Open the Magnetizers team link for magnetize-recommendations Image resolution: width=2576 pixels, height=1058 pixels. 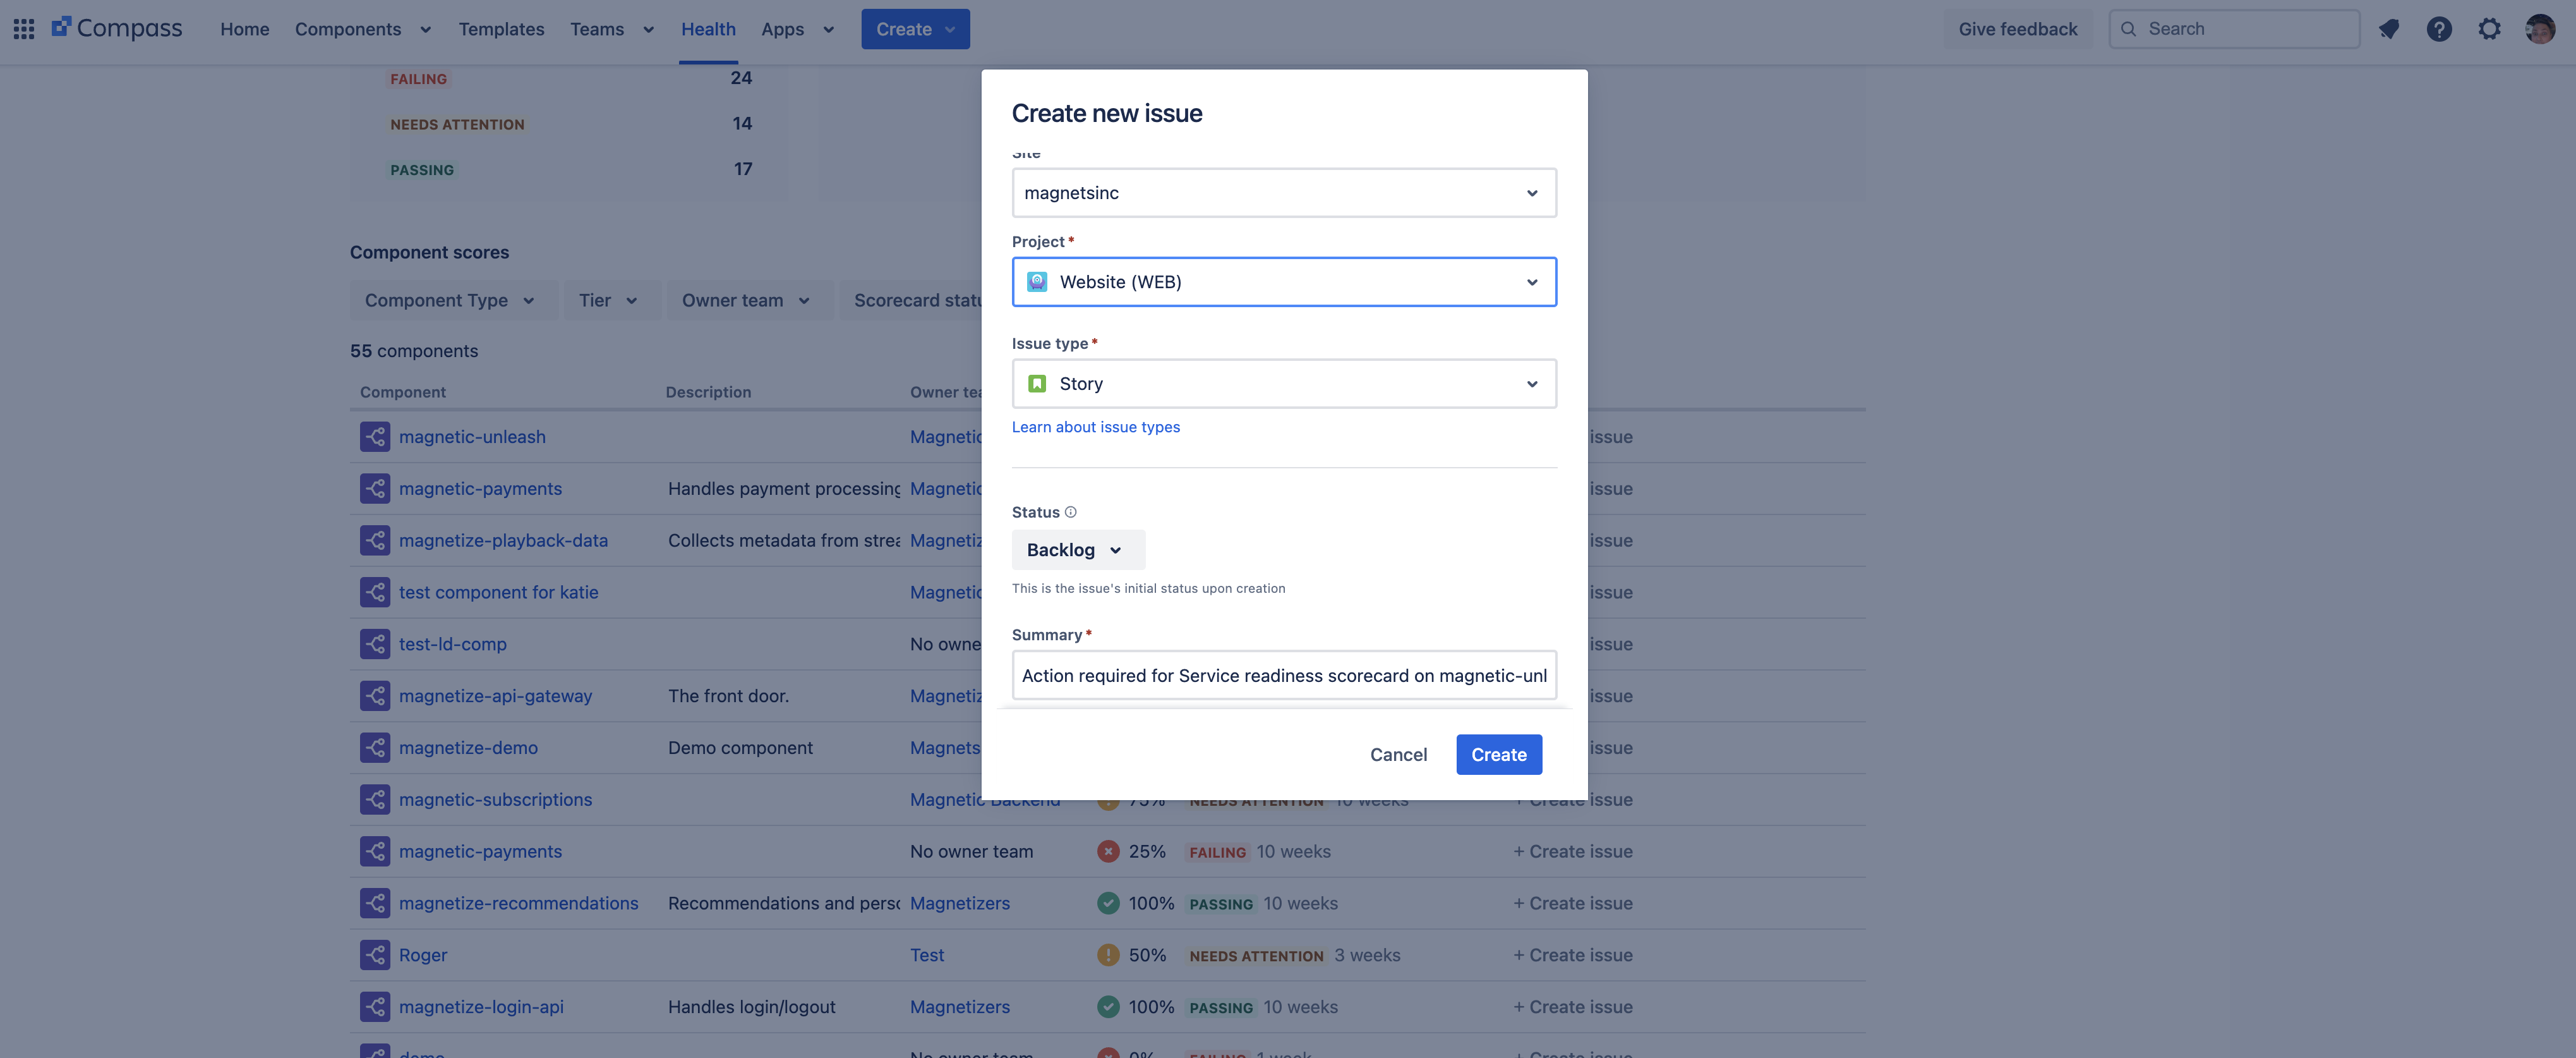point(960,903)
